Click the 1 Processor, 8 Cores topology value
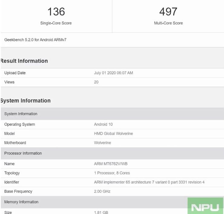This screenshot has height=214, width=224. click(112, 173)
